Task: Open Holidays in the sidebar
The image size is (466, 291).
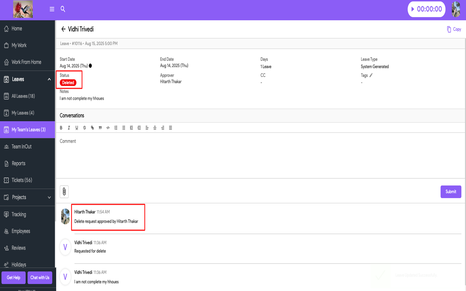Action: (28, 264)
